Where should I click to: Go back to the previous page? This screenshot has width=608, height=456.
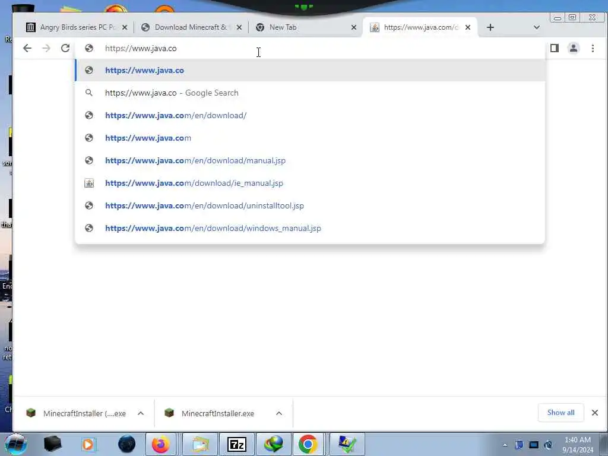pos(27,48)
